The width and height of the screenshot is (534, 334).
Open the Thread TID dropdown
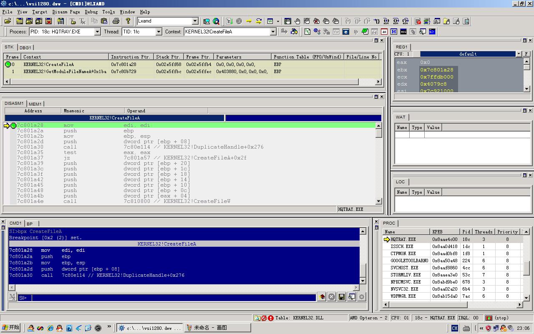[159, 32]
